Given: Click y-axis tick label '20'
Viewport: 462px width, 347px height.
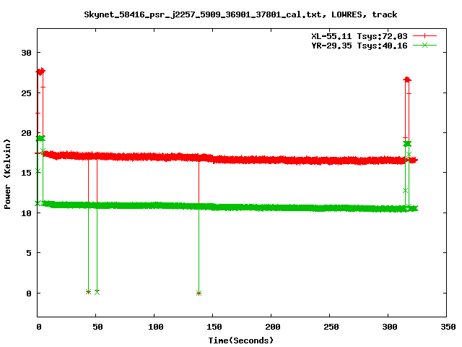Looking at the screenshot, I should point(26,133).
